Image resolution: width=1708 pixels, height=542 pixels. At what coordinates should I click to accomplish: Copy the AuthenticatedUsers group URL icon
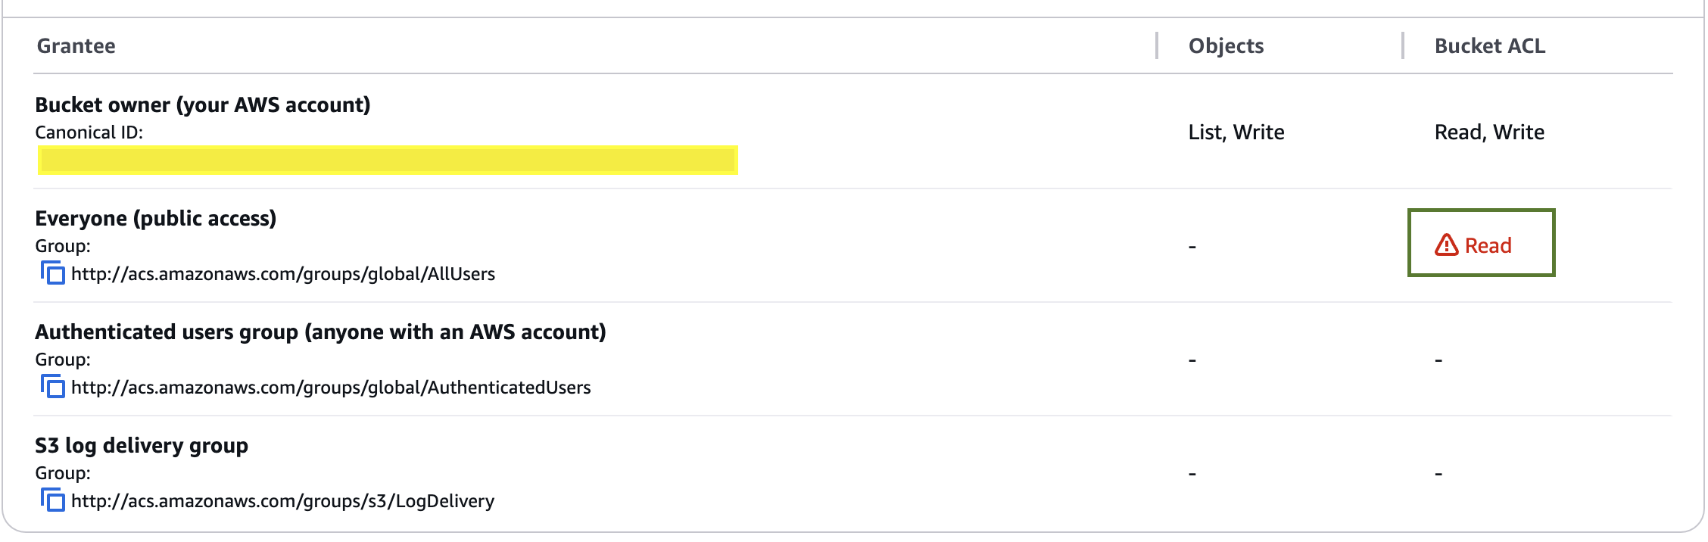(52, 386)
